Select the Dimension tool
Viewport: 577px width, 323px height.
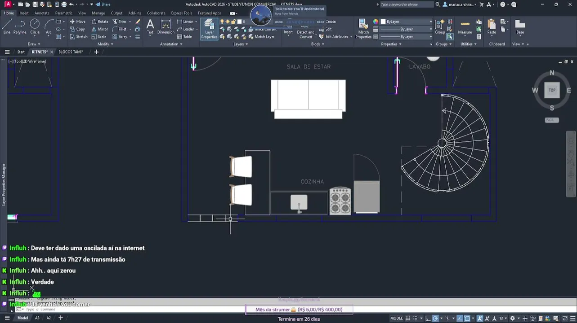click(165, 26)
